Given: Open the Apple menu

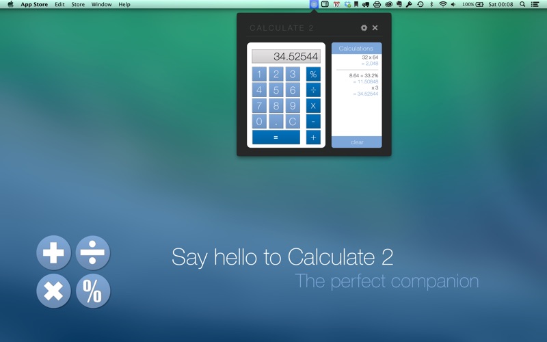Looking at the screenshot, I should [x=10, y=4].
